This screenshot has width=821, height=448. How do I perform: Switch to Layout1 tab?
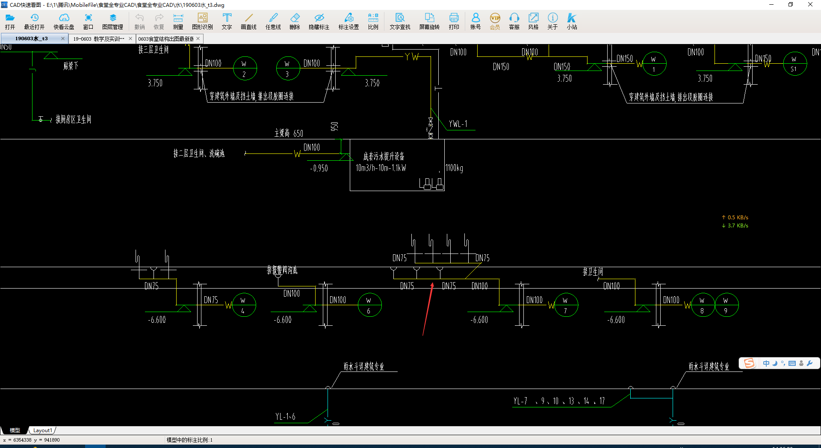click(x=42, y=430)
